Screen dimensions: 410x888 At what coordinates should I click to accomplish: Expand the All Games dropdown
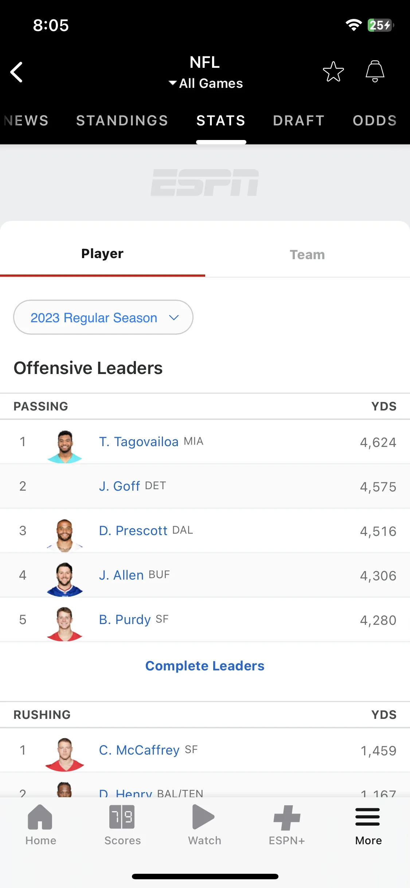(206, 83)
